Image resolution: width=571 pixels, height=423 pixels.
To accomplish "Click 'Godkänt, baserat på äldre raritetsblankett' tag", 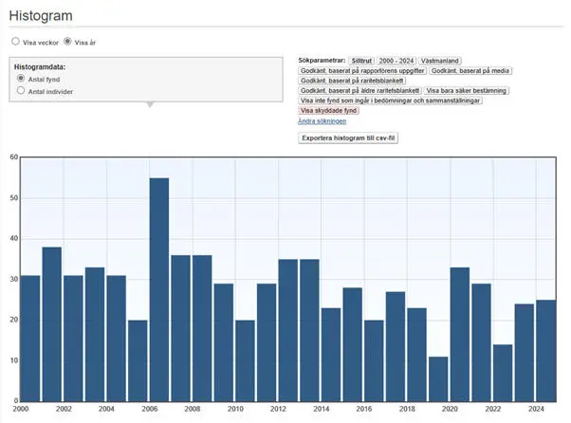I will [x=359, y=91].
